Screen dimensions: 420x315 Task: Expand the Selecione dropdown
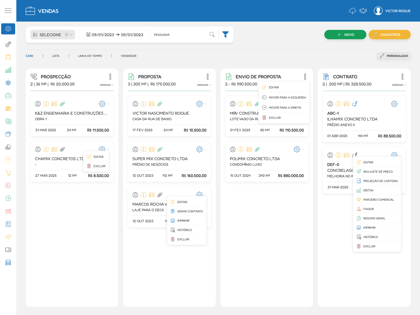(x=71, y=35)
